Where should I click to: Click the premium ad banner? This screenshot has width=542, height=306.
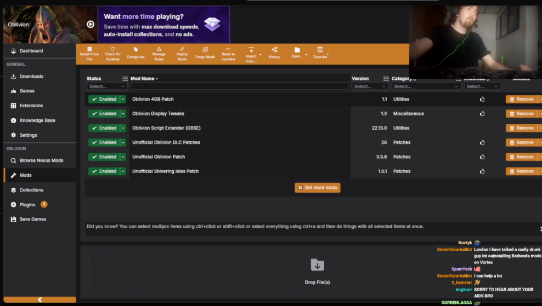tap(164, 25)
